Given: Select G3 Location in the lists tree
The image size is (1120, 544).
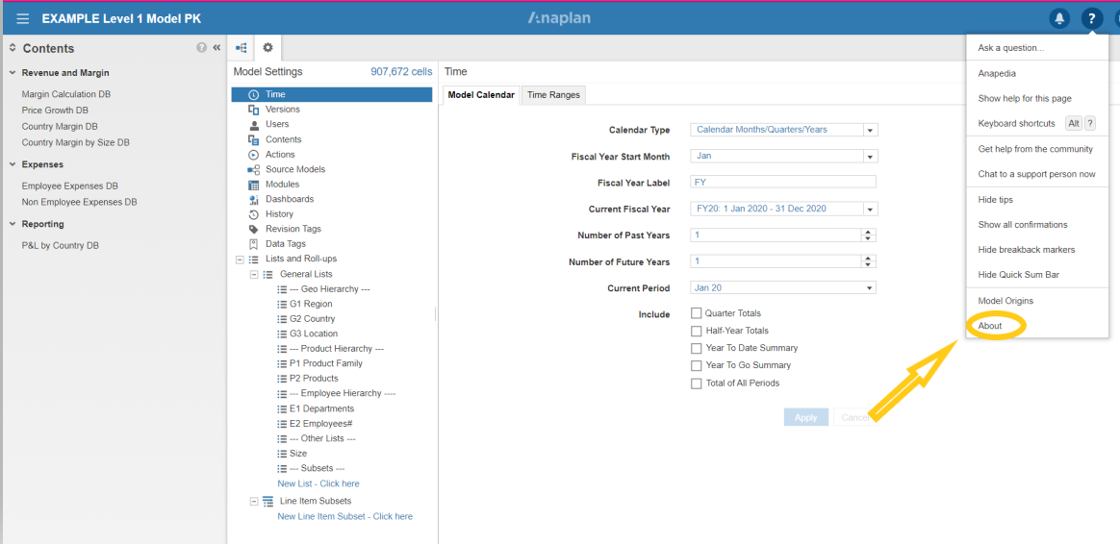Looking at the screenshot, I should [x=314, y=334].
